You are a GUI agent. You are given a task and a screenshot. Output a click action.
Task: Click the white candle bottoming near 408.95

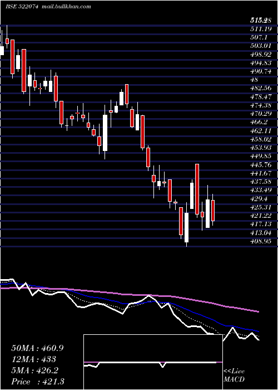(x=186, y=227)
